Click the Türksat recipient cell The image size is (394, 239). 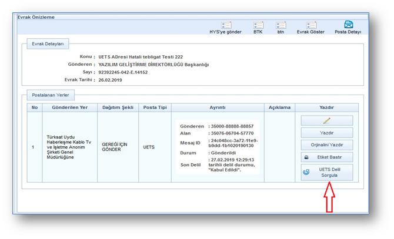coord(69,147)
